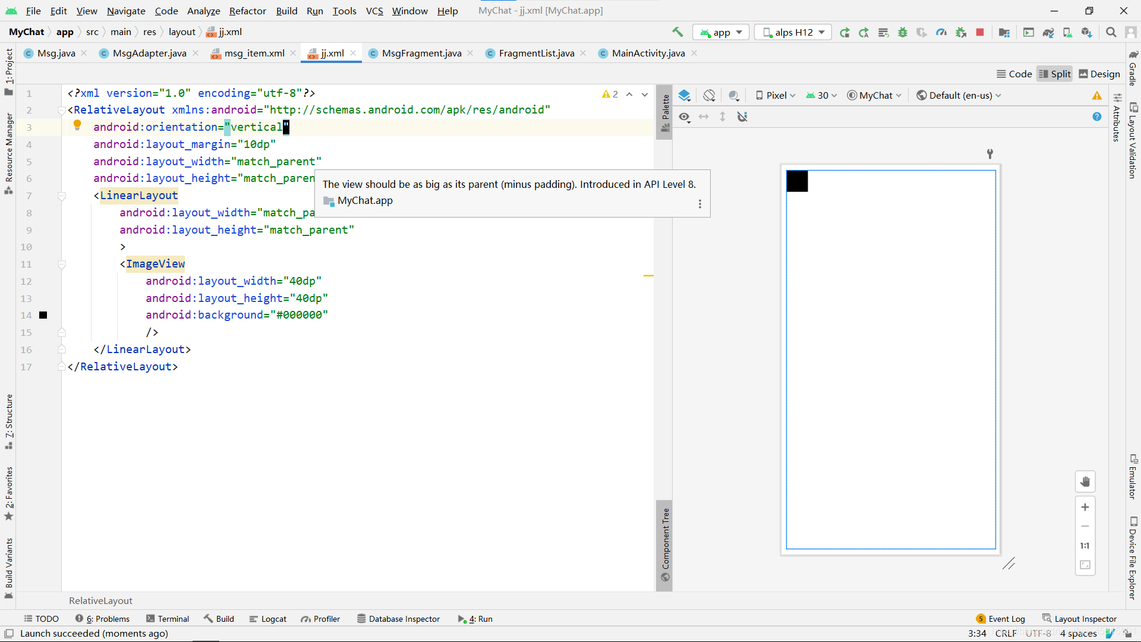Toggle the Project tool window
The height and width of the screenshot is (642, 1141).
click(x=8, y=72)
